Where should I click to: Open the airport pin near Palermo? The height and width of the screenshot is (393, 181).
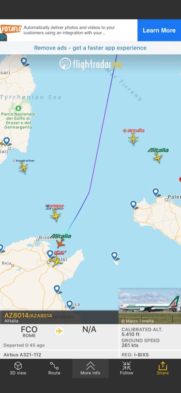coord(156,192)
